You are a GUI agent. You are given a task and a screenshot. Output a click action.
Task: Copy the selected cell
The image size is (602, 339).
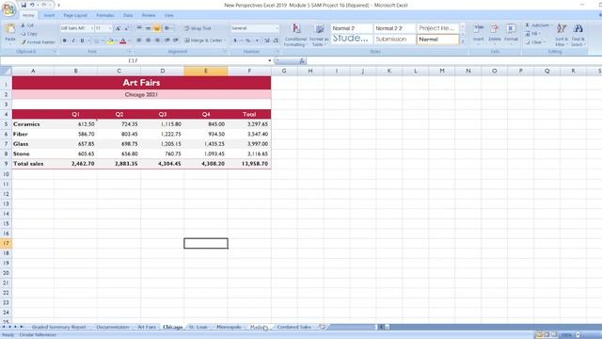[29, 34]
